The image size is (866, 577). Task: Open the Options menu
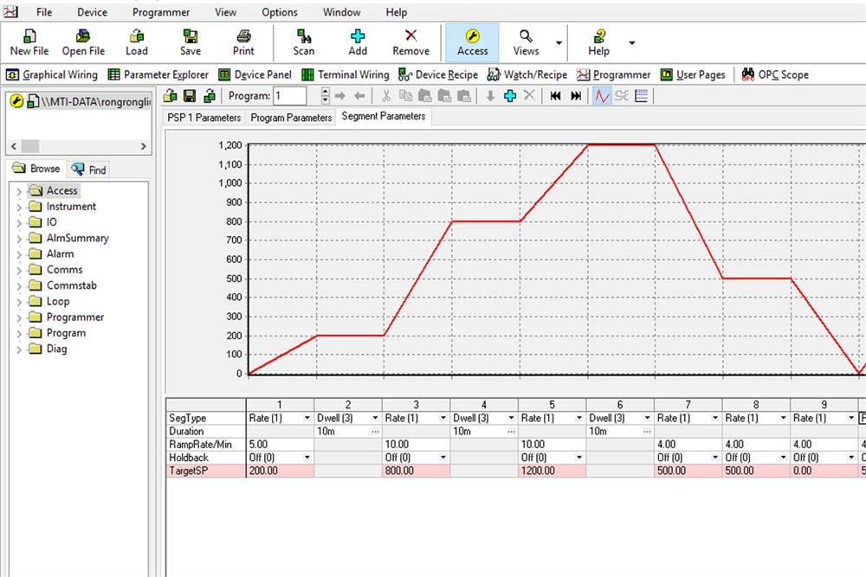click(x=280, y=12)
